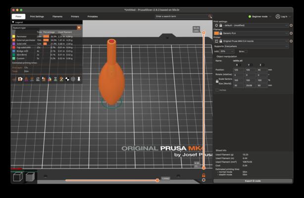Edit Printer preset gear icon
Viewport: 304px width, 198px height.
291,41
